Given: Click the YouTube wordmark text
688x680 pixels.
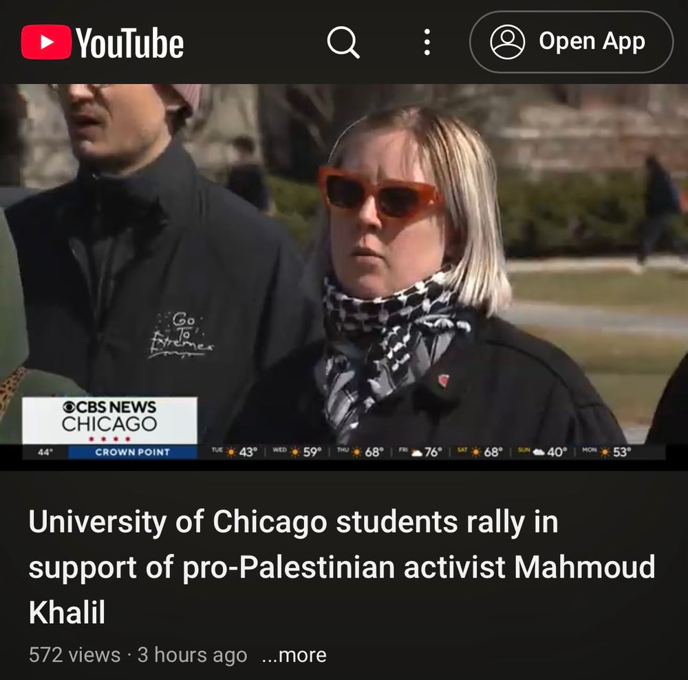Looking at the screenshot, I should 129,43.
